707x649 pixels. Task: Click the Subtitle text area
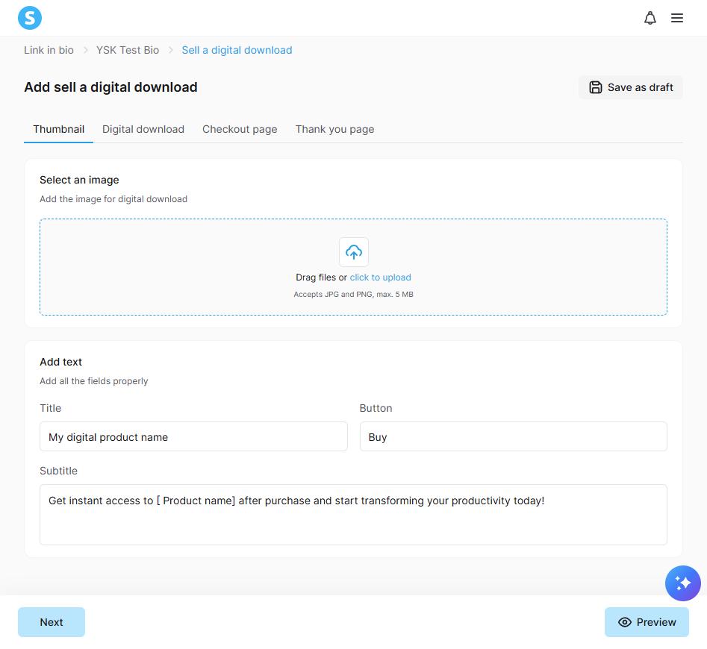click(354, 515)
